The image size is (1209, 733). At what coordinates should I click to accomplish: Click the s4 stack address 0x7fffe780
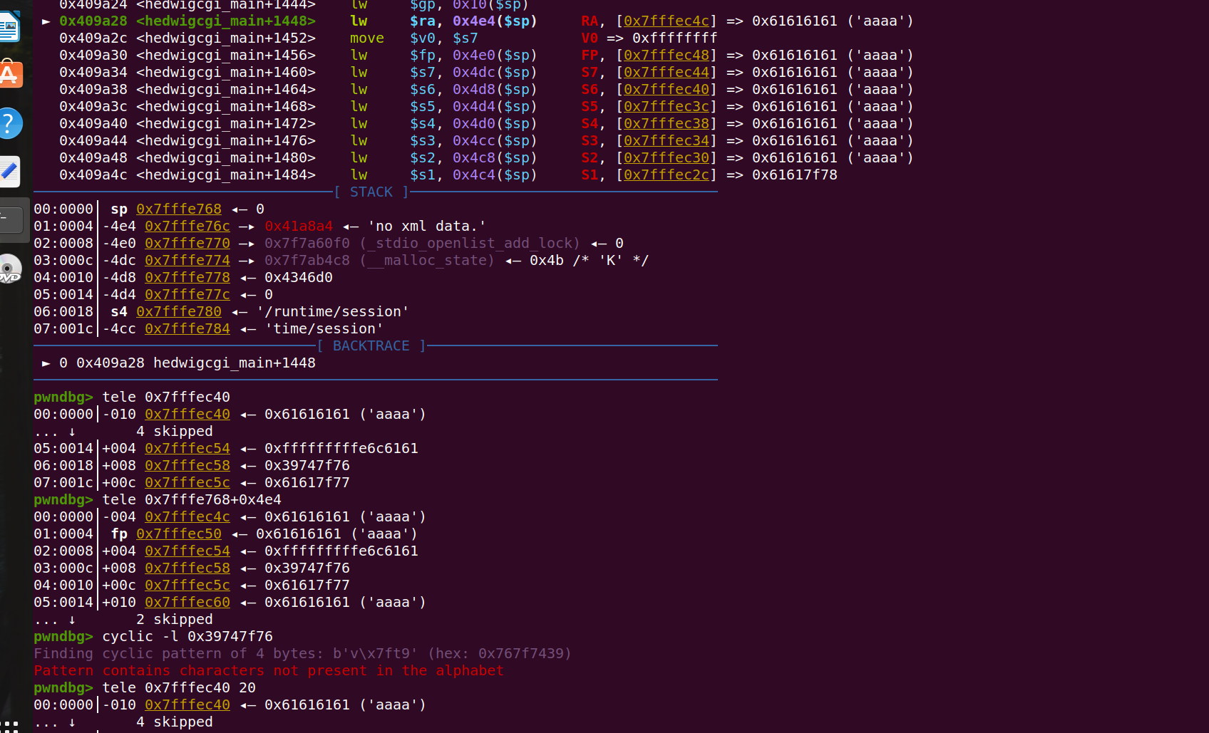tap(179, 311)
